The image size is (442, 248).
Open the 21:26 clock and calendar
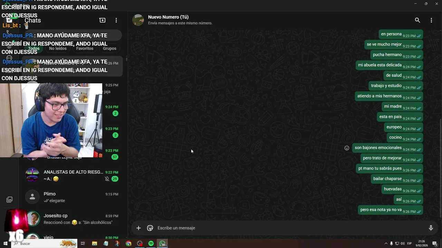(422, 244)
